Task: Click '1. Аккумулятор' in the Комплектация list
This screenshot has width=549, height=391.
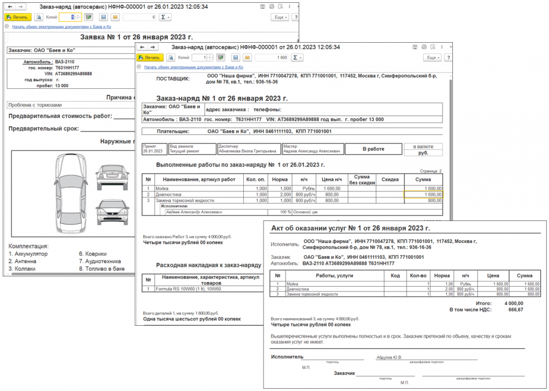Action: pos(28,254)
